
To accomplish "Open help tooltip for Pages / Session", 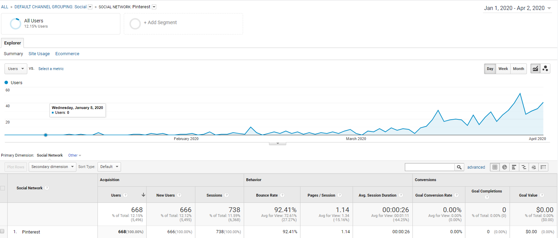I will click(x=340, y=195).
